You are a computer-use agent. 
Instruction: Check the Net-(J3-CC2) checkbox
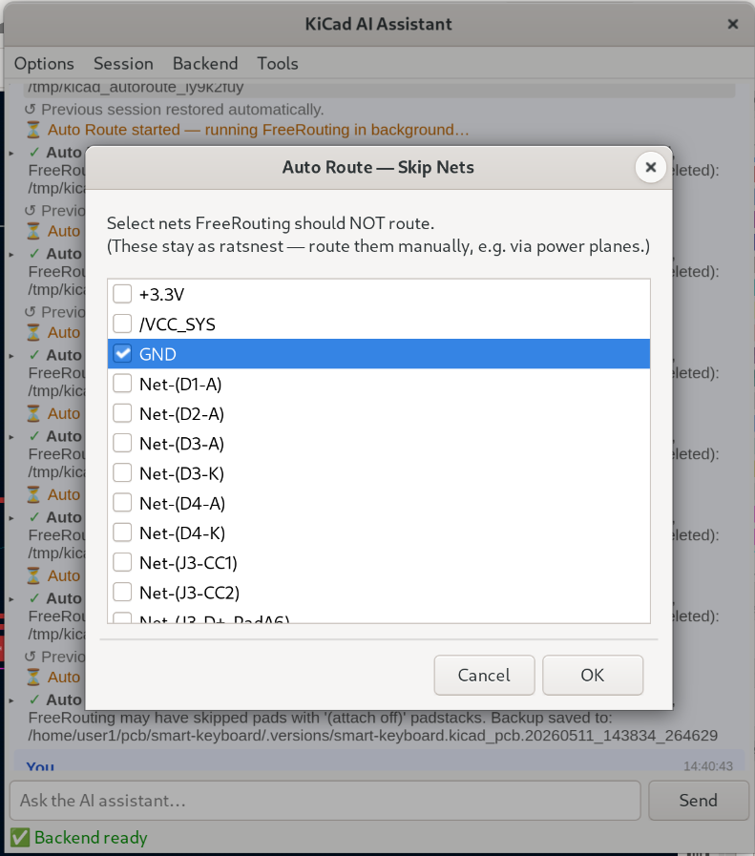tap(122, 592)
